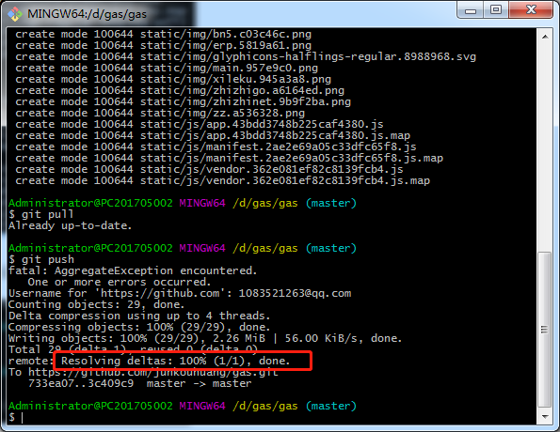
Task: Click the 'Already up-to-date.' output text
Action: point(70,225)
